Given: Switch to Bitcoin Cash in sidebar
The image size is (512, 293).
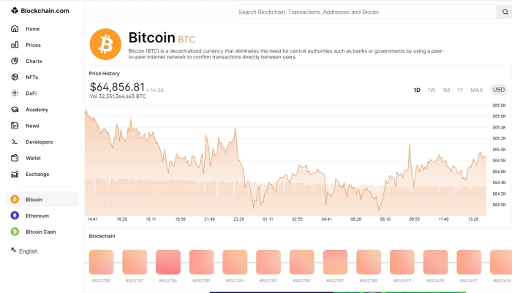Looking at the screenshot, I should (40, 232).
